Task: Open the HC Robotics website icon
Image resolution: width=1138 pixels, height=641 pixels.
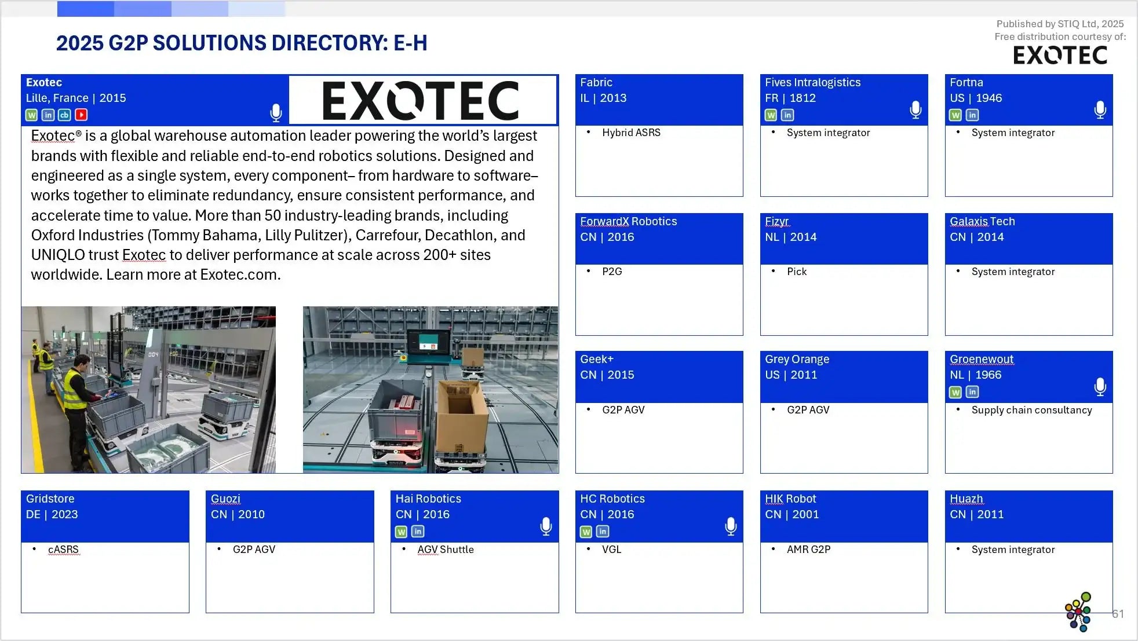Action: [x=586, y=532]
